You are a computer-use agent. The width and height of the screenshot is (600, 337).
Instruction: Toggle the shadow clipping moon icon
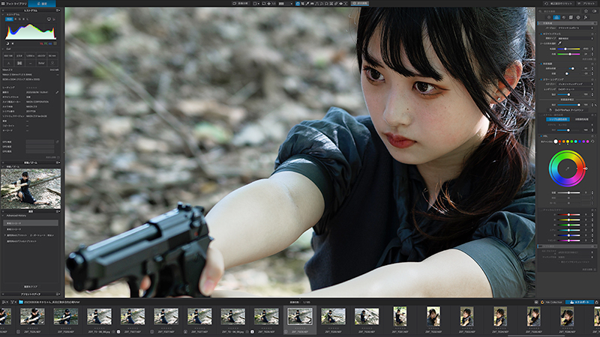point(7,43)
